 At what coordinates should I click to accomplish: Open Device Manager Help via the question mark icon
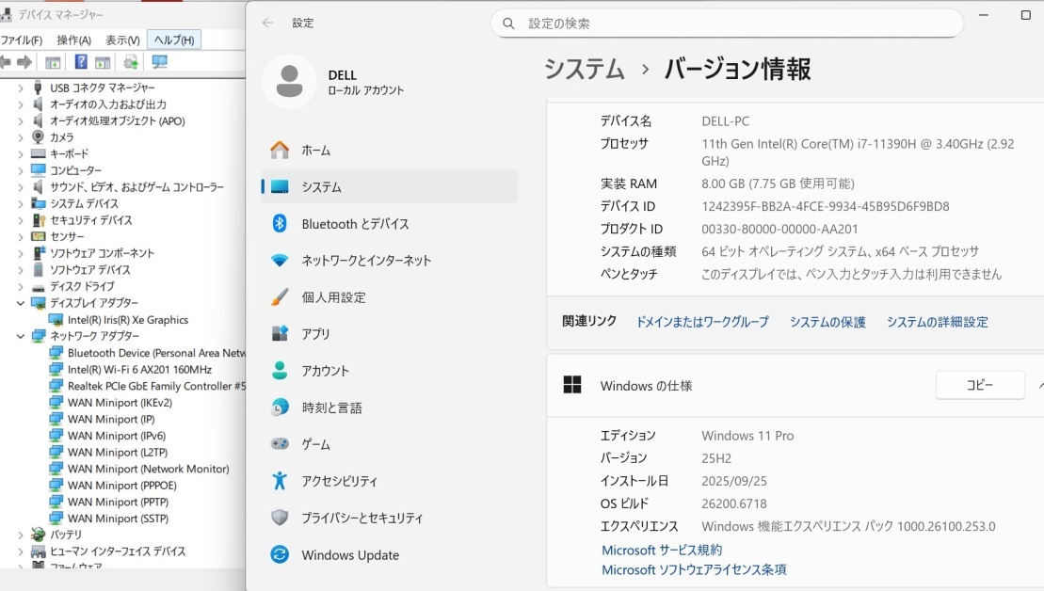pyautogui.click(x=82, y=62)
